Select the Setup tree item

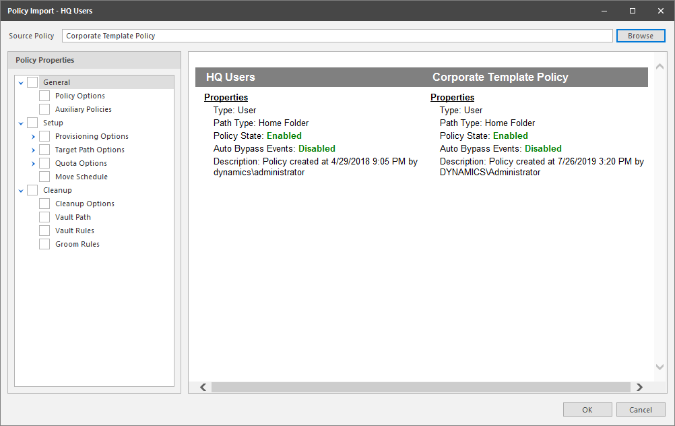click(53, 123)
